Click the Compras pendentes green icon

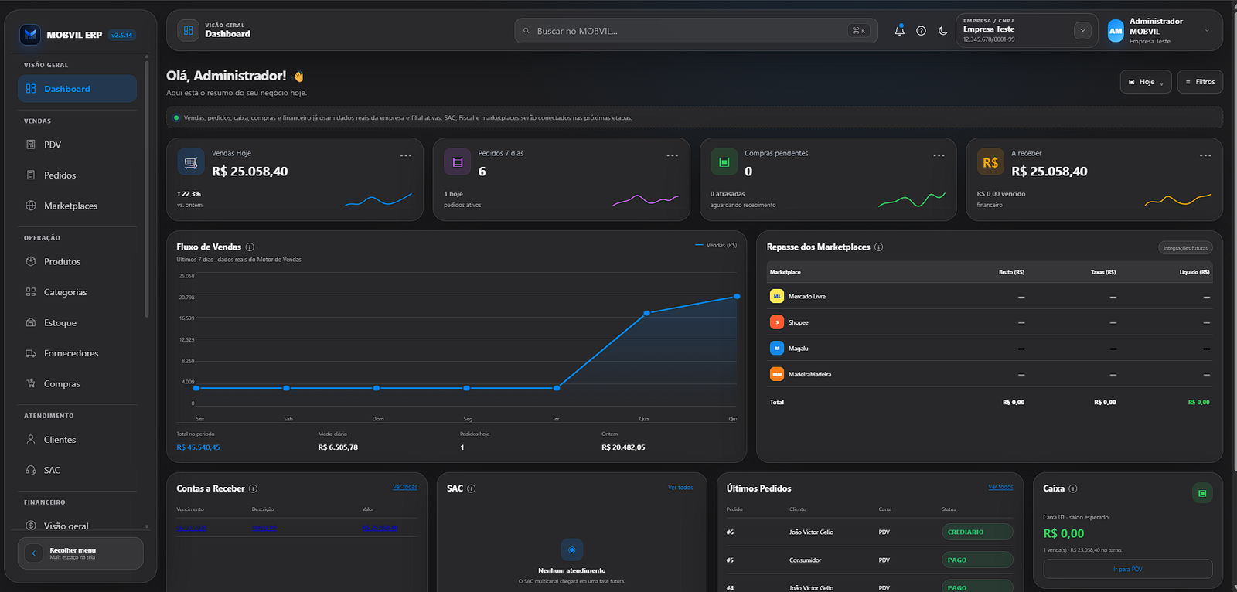click(724, 162)
